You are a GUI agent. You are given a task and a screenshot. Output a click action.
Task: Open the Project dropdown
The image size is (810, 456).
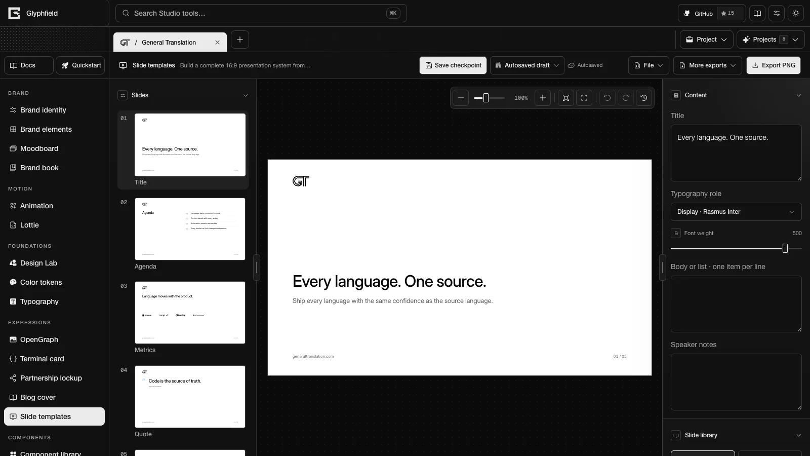click(707, 40)
